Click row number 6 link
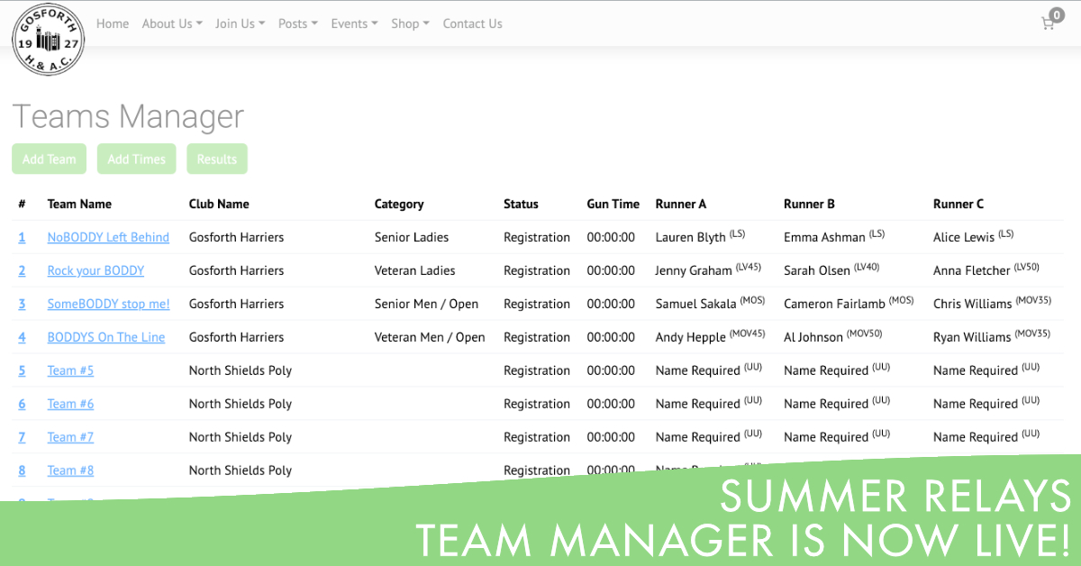The height and width of the screenshot is (566, 1081). click(x=22, y=404)
